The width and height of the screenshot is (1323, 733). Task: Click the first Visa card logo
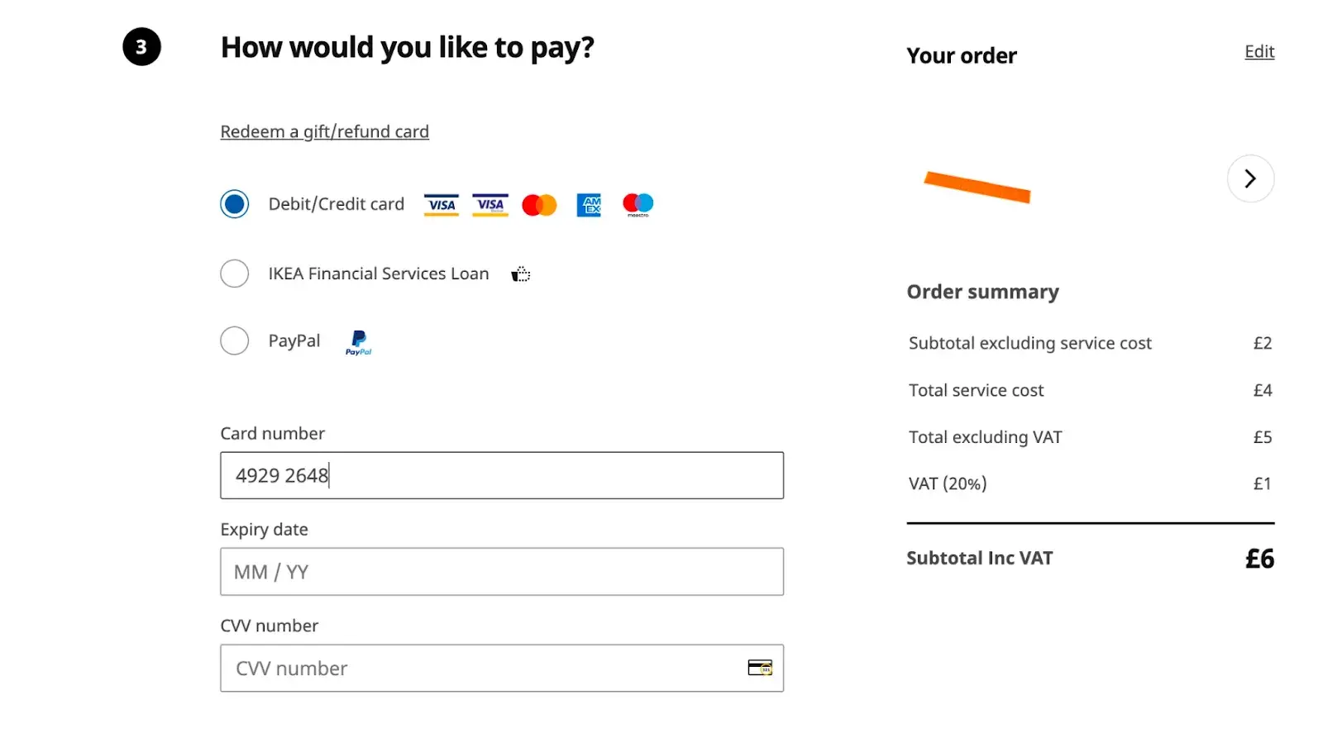click(x=441, y=204)
